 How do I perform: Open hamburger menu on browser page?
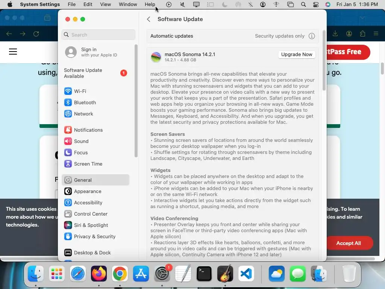pyautogui.click(x=13, y=52)
